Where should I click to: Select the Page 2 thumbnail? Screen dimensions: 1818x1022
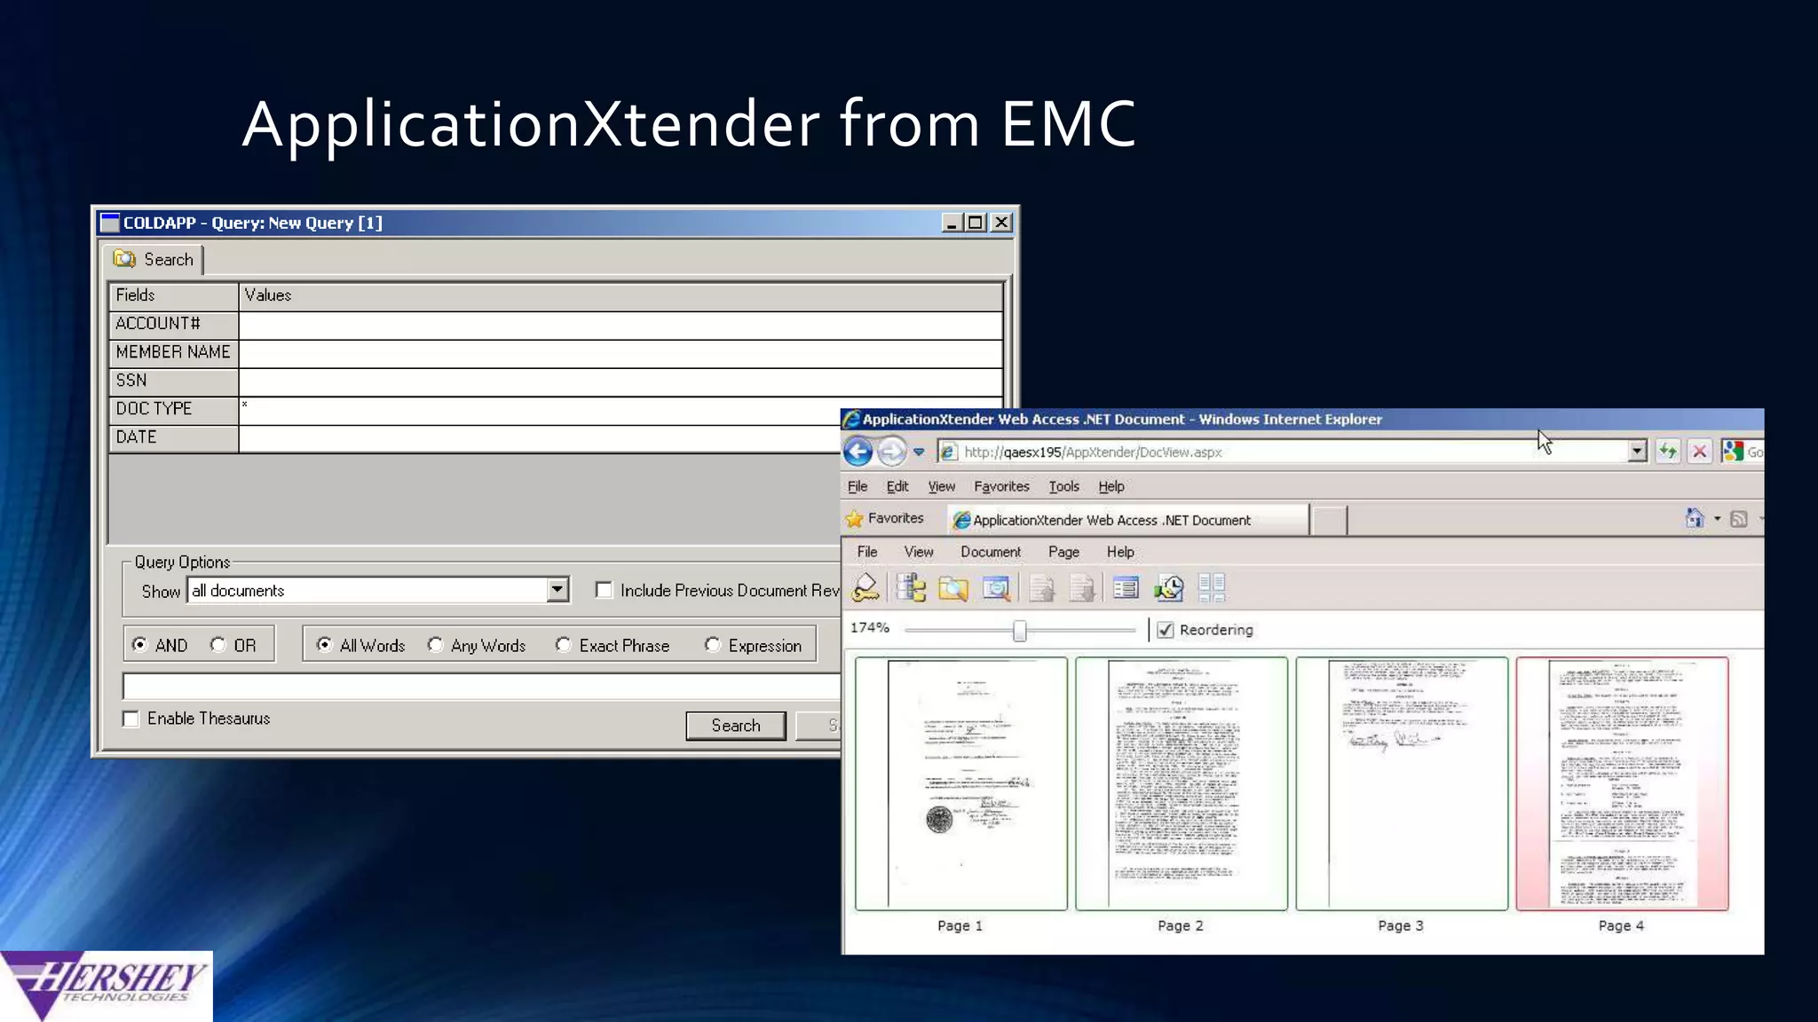pos(1182,783)
